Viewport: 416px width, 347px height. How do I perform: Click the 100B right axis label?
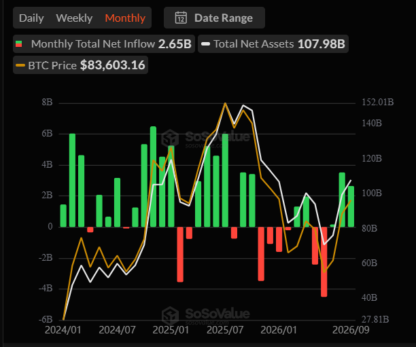[x=372, y=194]
